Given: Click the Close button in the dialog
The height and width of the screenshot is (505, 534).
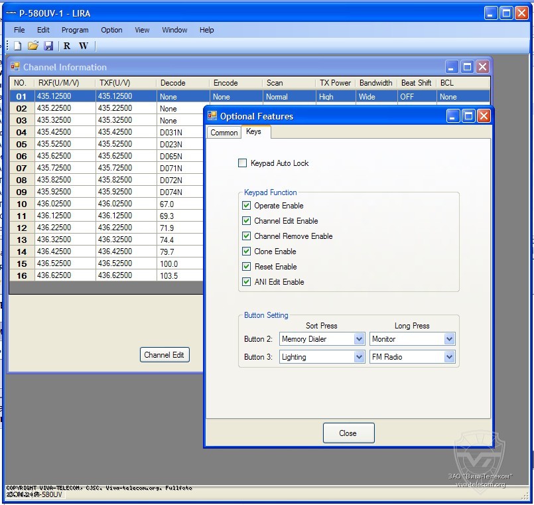Looking at the screenshot, I should click(348, 433).
